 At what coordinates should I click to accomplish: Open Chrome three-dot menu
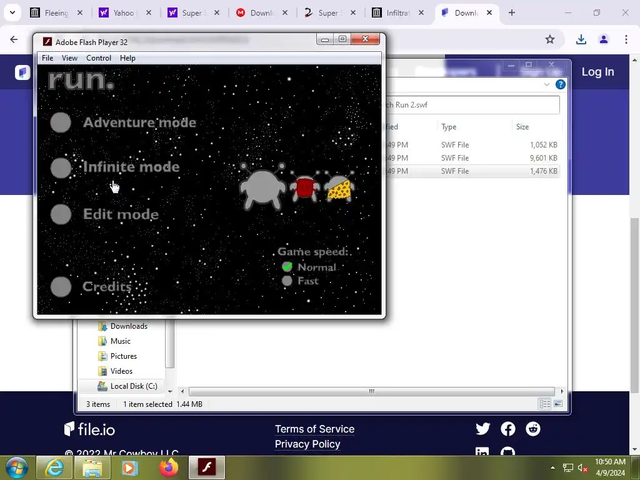(x=626, y=39)
